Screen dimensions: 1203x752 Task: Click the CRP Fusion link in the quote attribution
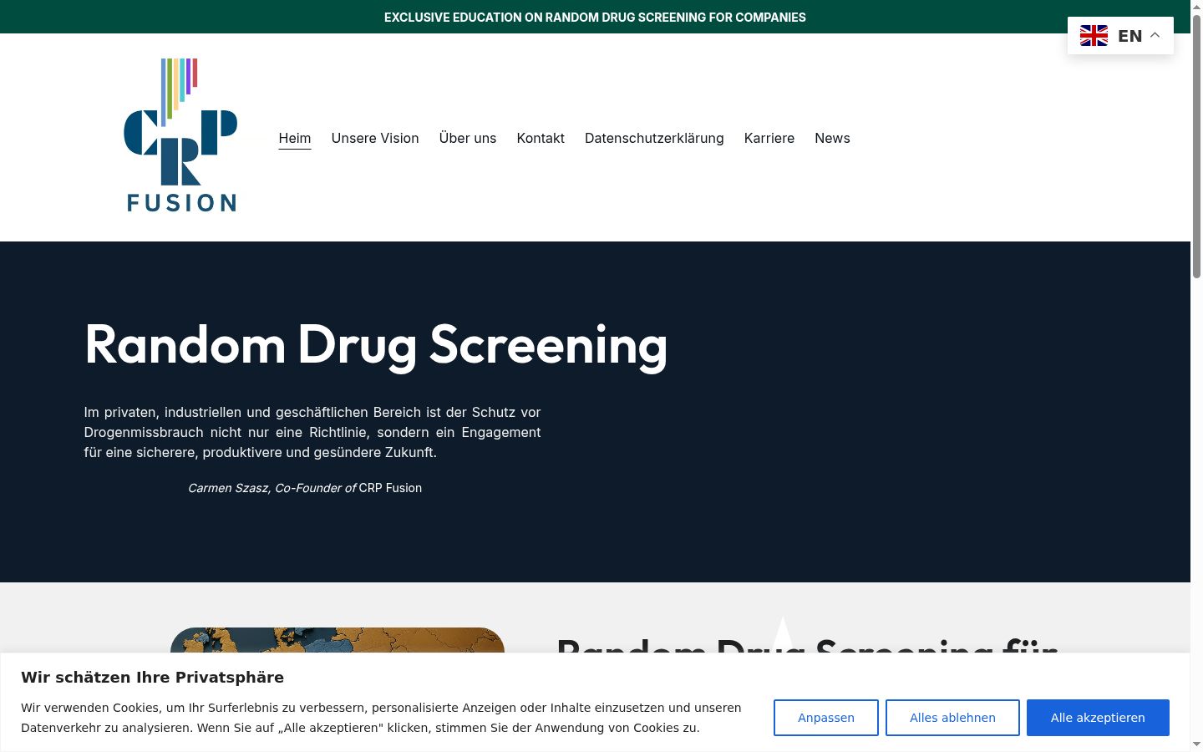tap(390, 488)
